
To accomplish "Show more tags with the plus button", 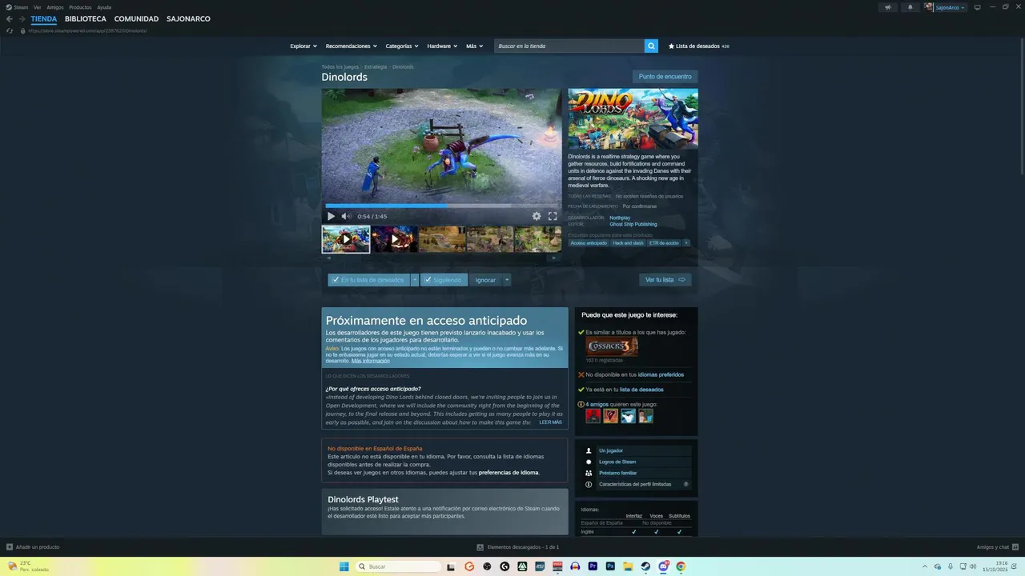I will point(686,242).
